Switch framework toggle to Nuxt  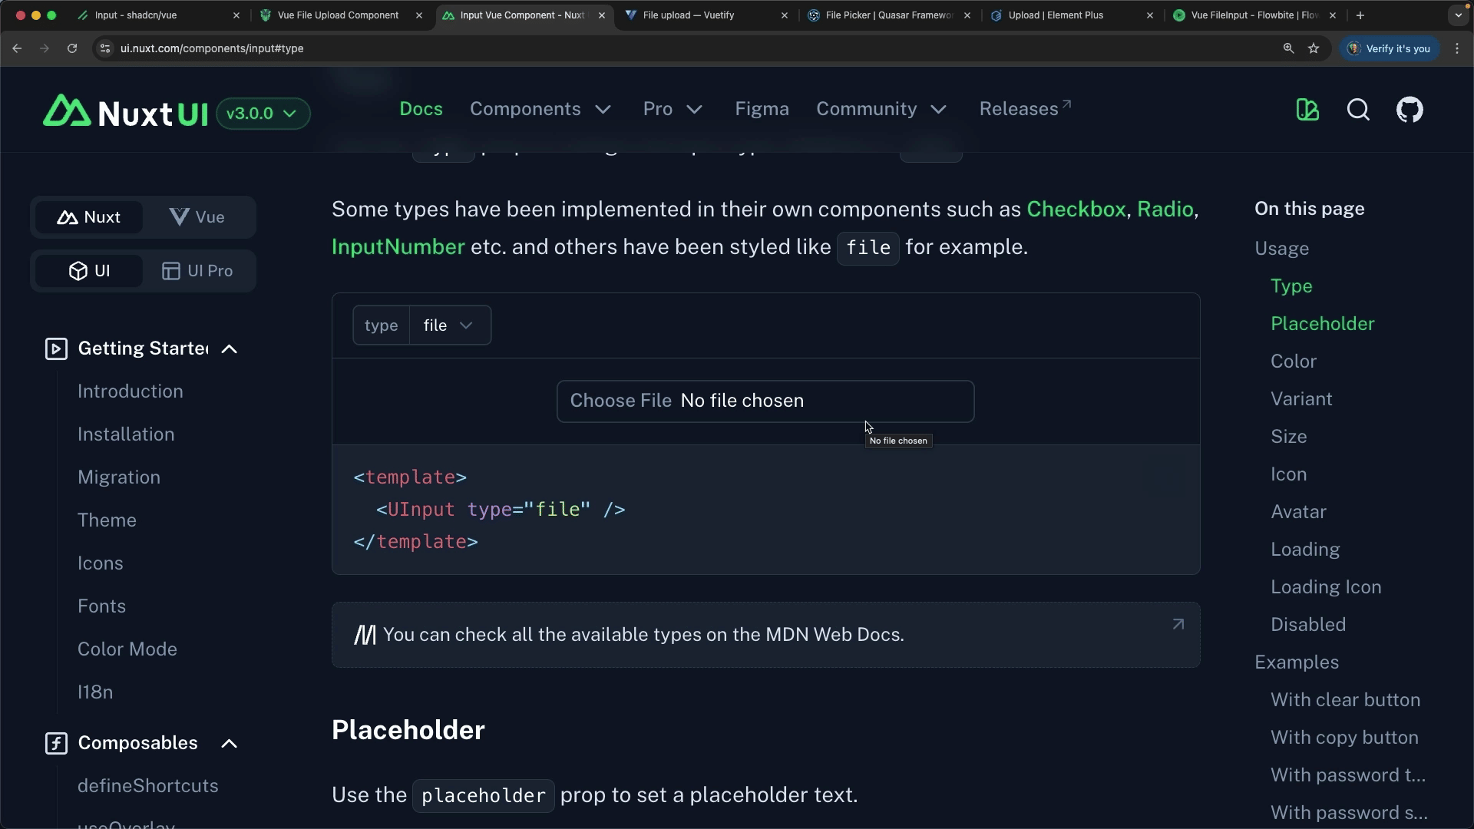click(89, 217)
